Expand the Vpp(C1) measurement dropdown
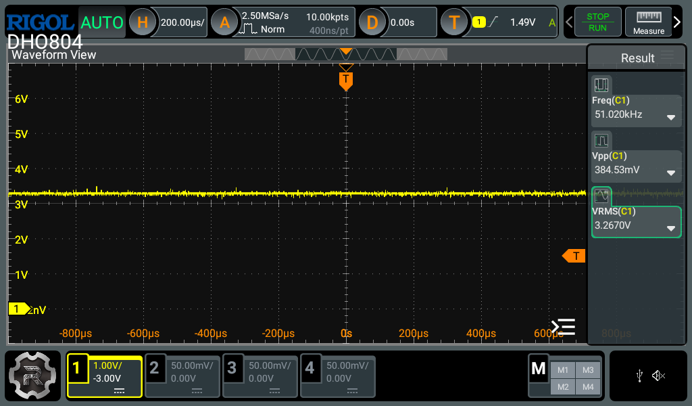Image resolution: width=692 pixels, height=406 pixels. pos(671,173)
